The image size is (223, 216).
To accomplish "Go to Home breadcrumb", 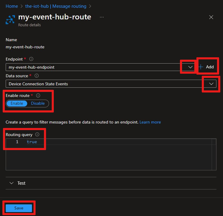I will pyautogui.click(x=12, y=6).
